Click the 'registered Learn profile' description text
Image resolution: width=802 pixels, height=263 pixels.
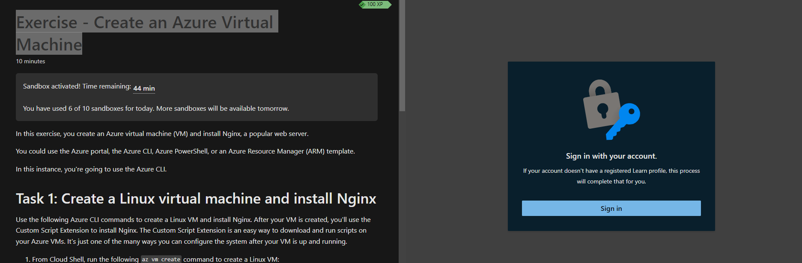pyautogui.click(x=611, y=176)
